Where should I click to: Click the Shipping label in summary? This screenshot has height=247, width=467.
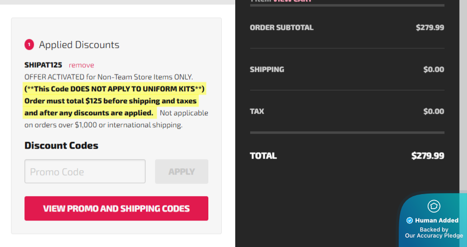[x=267, y=70]
